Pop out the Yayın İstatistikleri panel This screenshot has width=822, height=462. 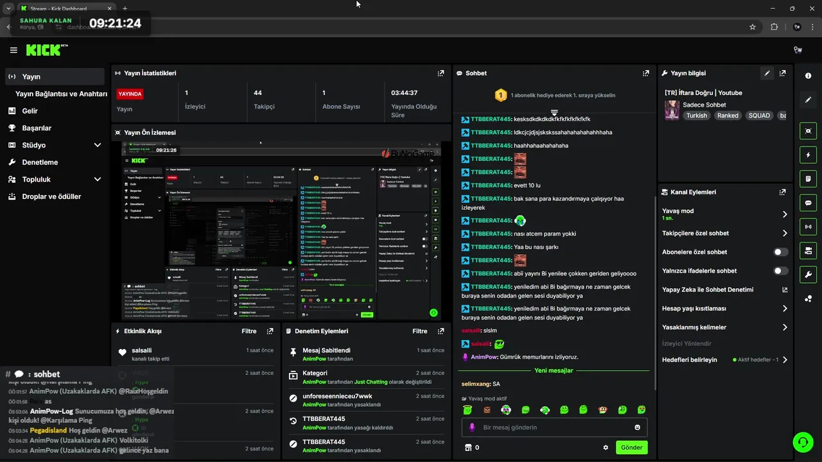tap(441, 73)
